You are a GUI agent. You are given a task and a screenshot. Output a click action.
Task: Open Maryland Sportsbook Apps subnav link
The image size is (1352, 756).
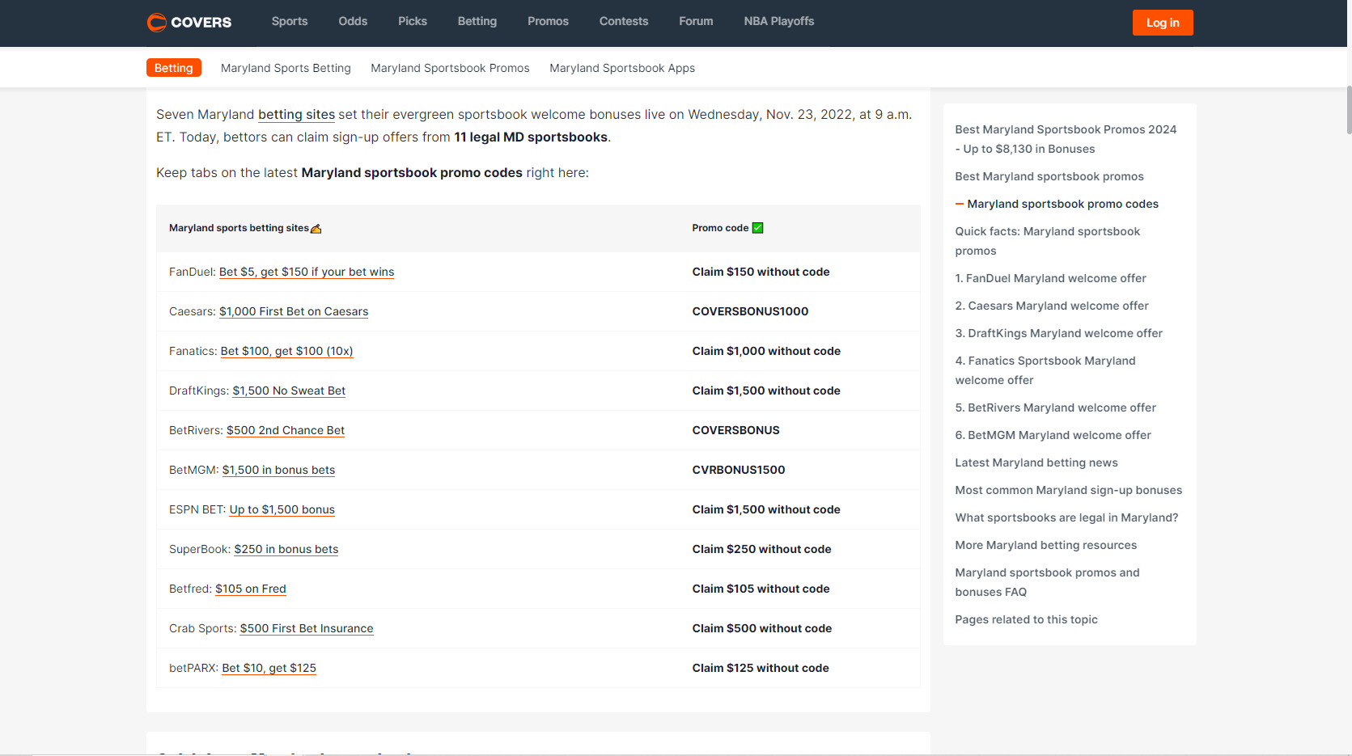[x=622, y=68]
